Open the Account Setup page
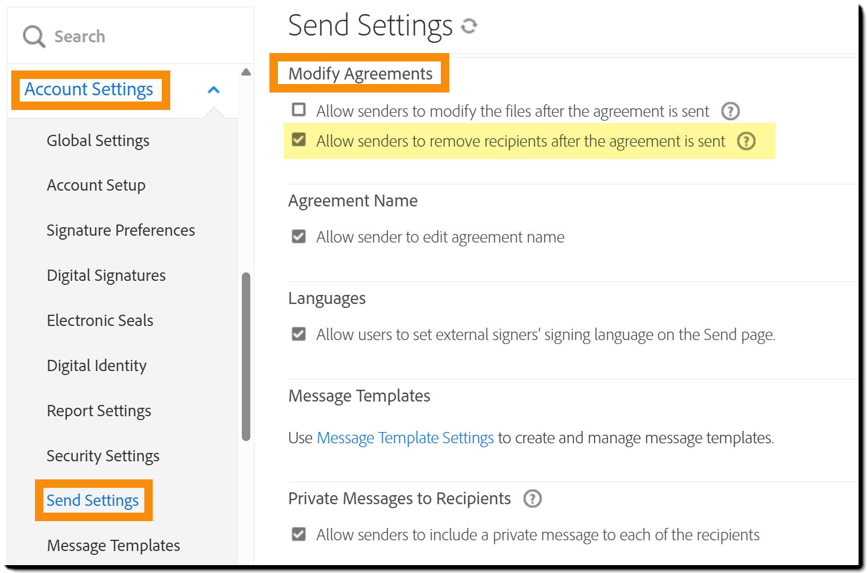This screenshot has width=867, height=573. (x=96, y=185)
